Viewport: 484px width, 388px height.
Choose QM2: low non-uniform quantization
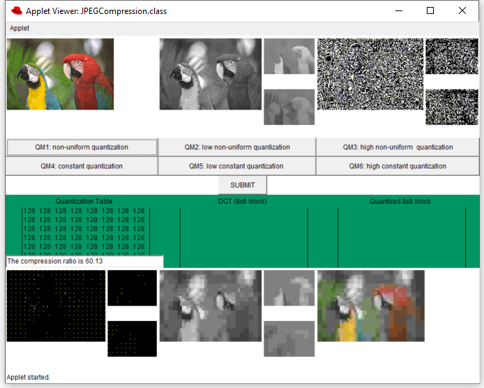point(236,147)
